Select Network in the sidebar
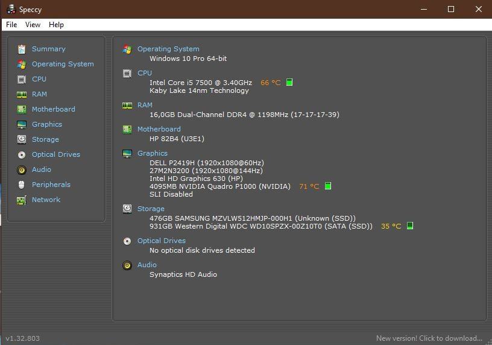This screenshot has width=492, height=345. click(x=46, y=200)
